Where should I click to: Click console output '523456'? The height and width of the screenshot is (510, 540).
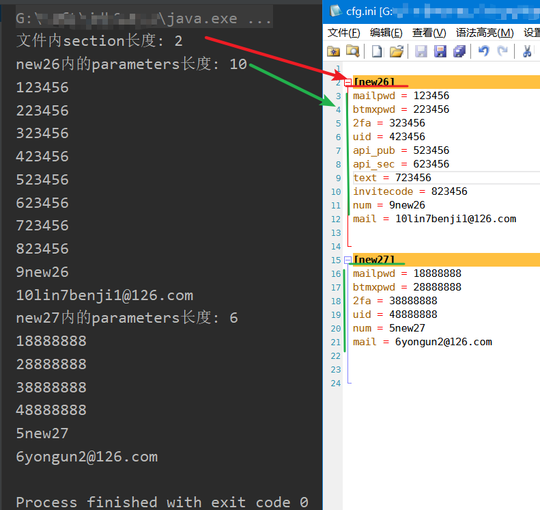point(42,179)
